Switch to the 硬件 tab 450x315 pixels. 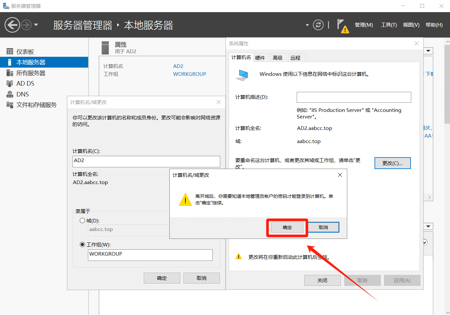pos(260,58)
